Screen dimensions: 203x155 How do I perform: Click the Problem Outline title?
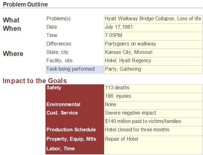point(26,5)
